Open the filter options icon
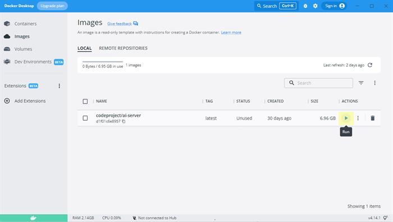 [361, 83]
